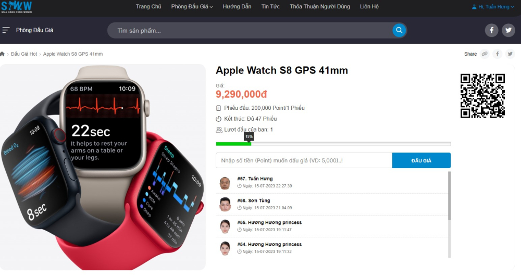The image size is (521, 278).
Task: Expand the Phòng Đấu Giá dropdown menu
Action: [192, 7]
